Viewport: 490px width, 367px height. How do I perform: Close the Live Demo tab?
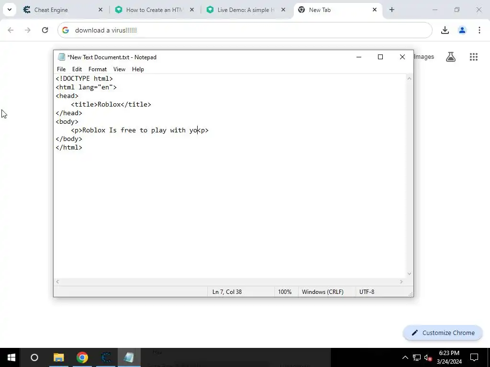point(283,10)
